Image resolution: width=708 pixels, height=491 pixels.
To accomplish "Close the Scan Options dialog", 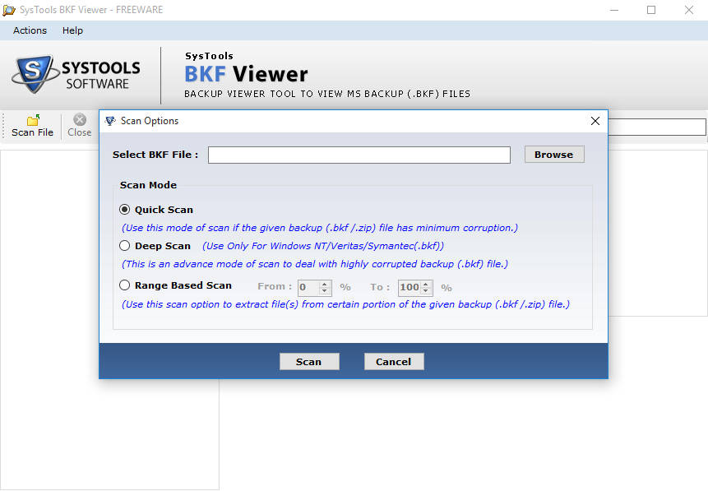I will point(595,121).
